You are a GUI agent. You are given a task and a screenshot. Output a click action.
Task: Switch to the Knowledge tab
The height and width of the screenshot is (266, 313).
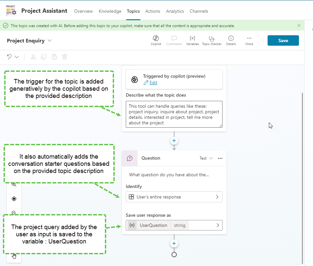[x=110, y=11]
